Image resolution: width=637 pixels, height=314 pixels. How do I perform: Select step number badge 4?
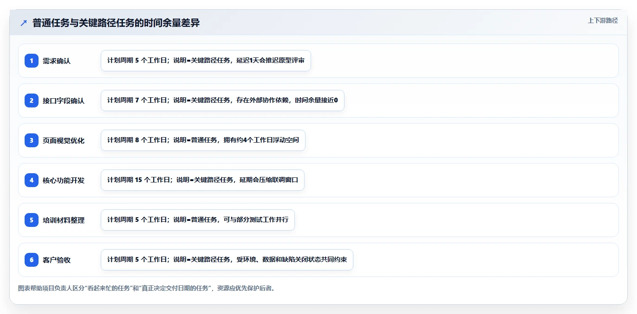[32, 180]
